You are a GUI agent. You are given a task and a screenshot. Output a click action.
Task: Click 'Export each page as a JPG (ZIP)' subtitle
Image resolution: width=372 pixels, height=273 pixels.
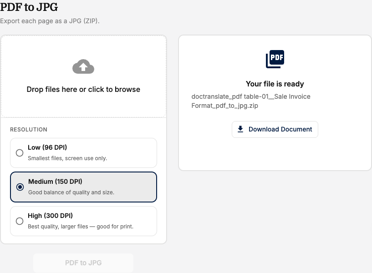click(50, 21)
